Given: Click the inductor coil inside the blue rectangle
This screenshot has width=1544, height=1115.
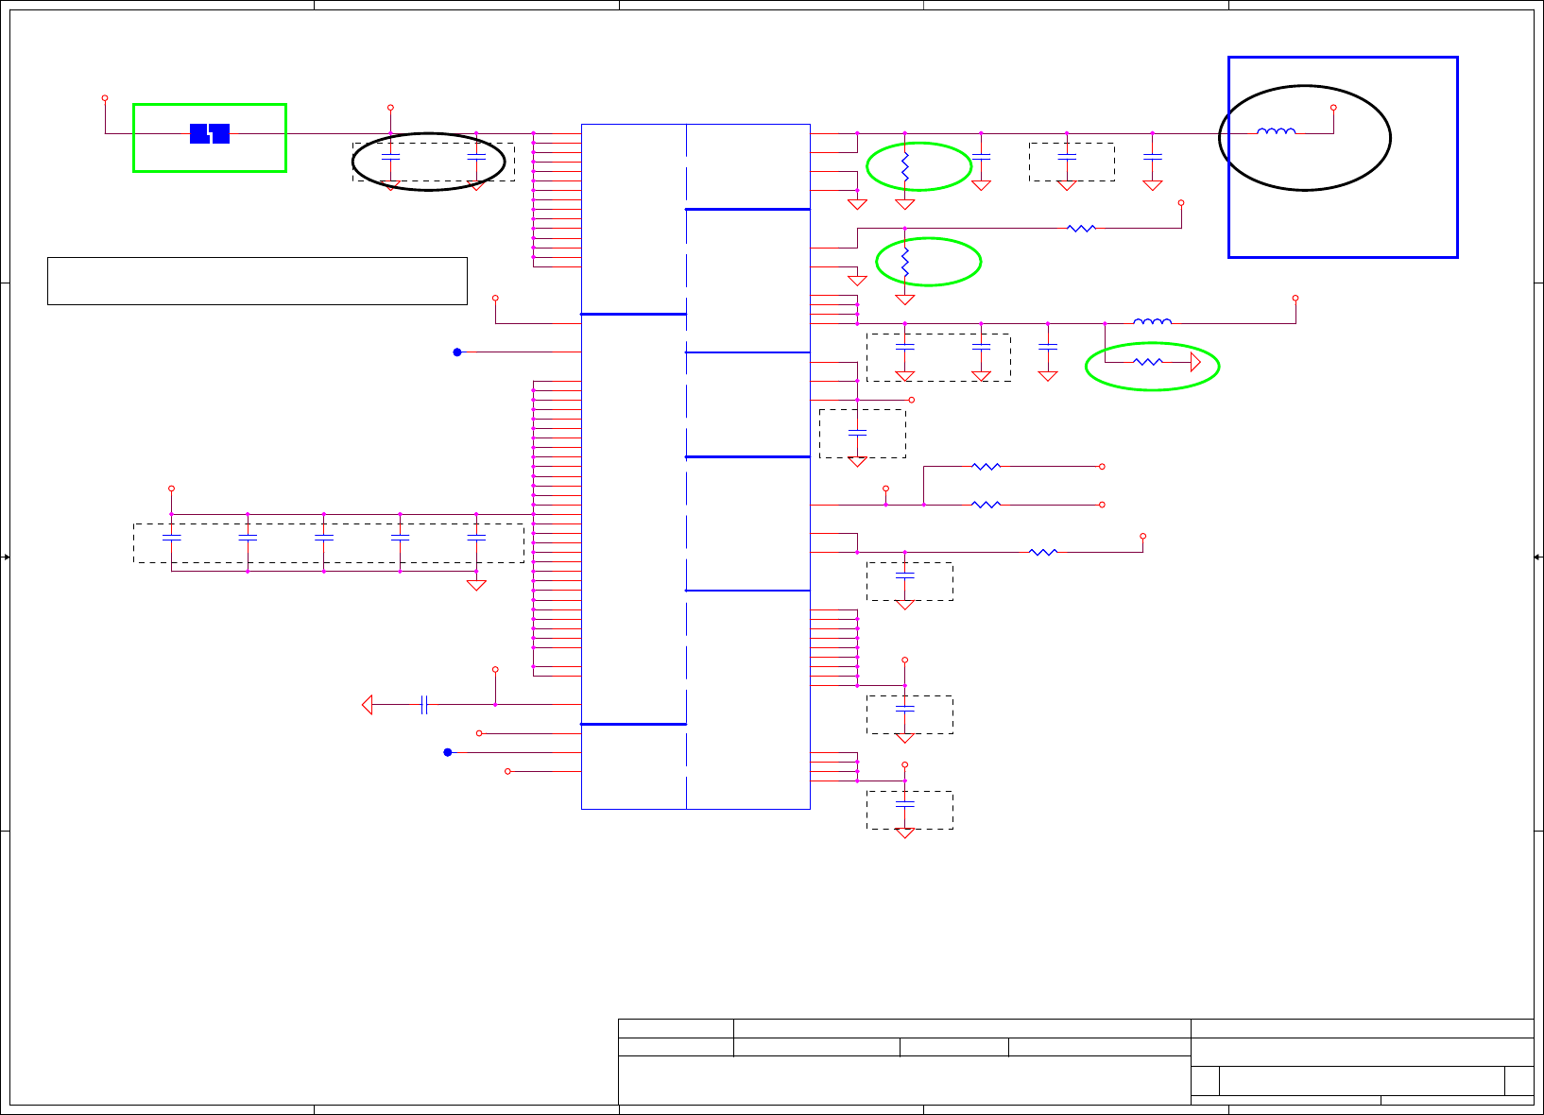Looking at the screenshot, I should [x=1277, y=131].
